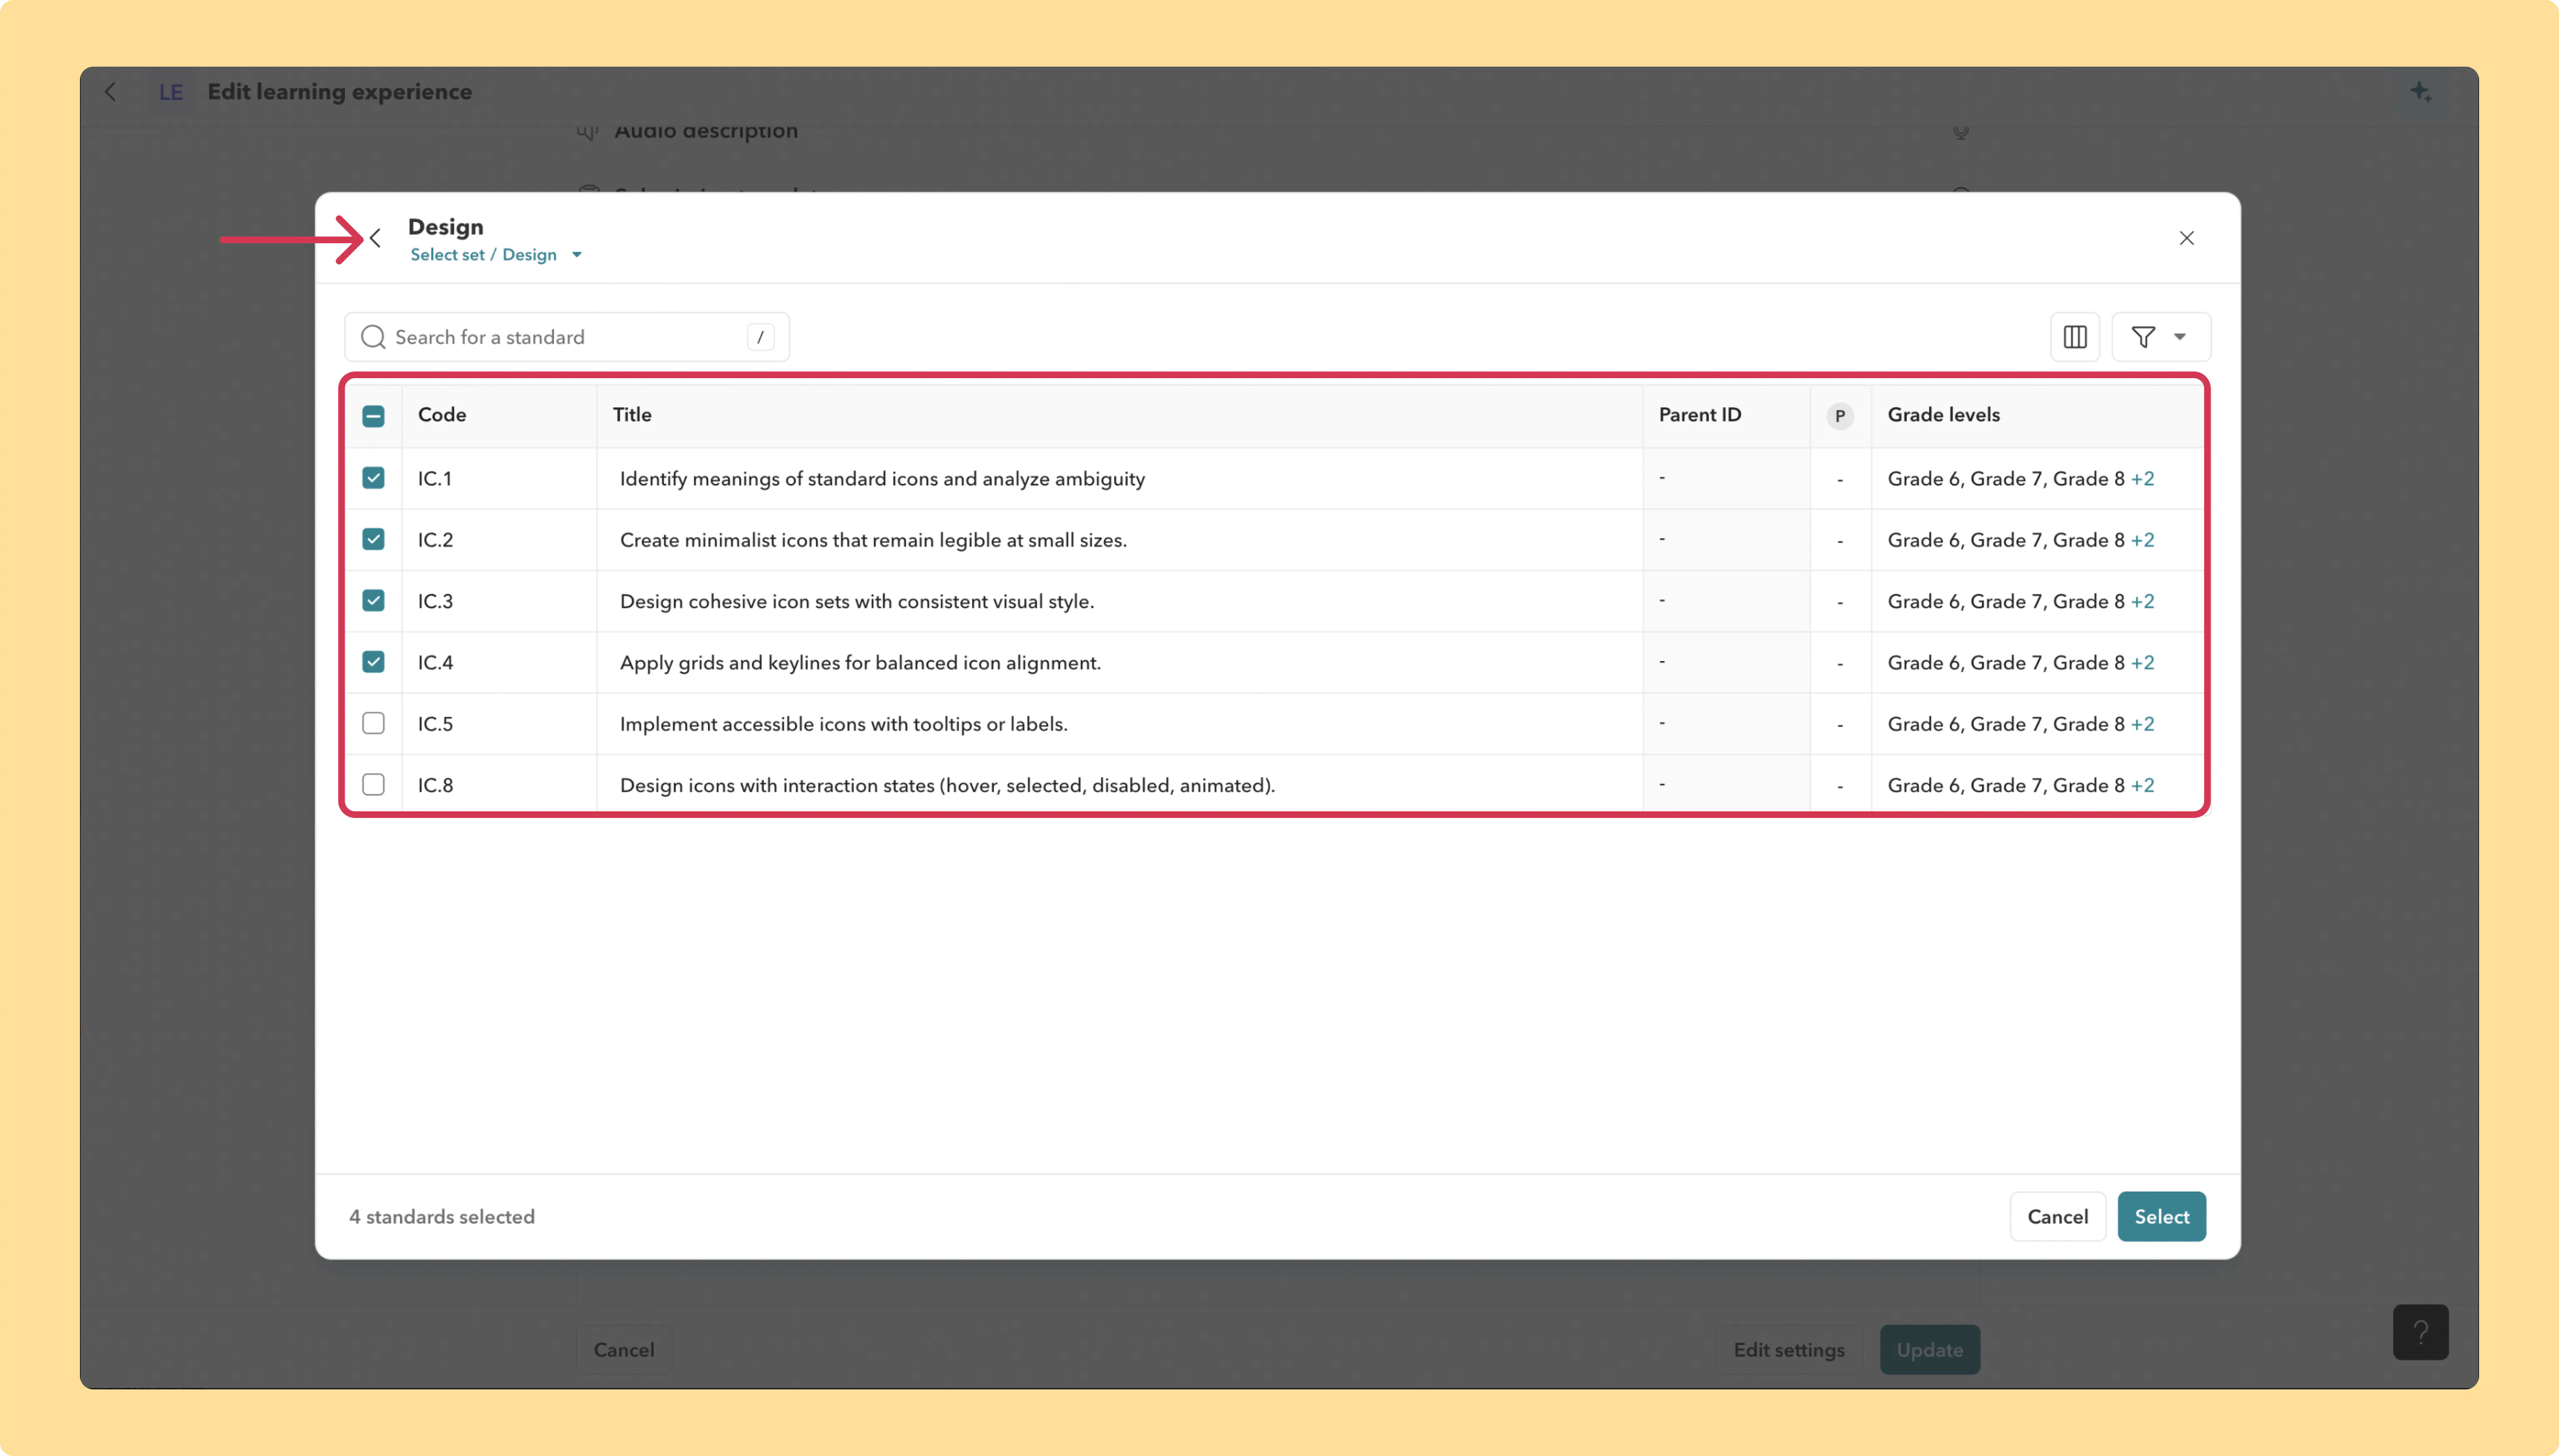Click title 'Design cohesive icon sets'
This screenshot has height=1456, width=2559.
[x=857, y=601]
